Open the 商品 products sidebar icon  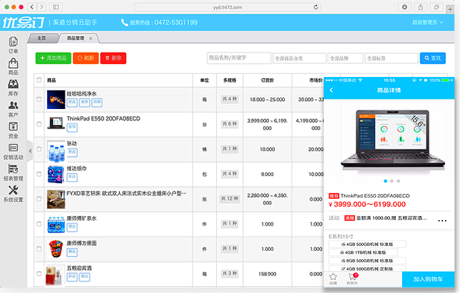click(x=13, y=63)
